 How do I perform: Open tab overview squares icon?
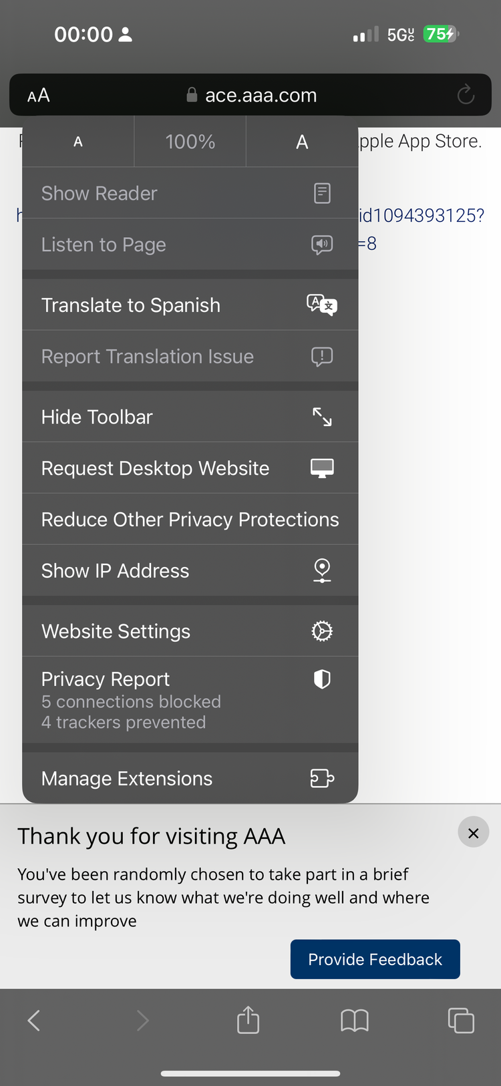point(461,1021)
